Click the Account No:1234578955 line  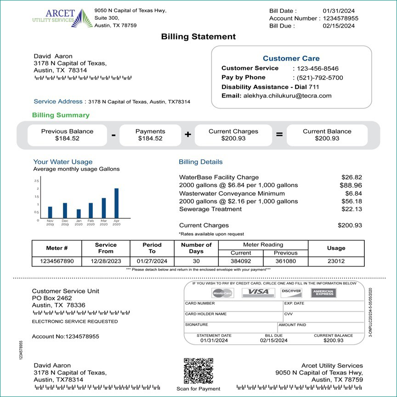(x=65, y=336)
